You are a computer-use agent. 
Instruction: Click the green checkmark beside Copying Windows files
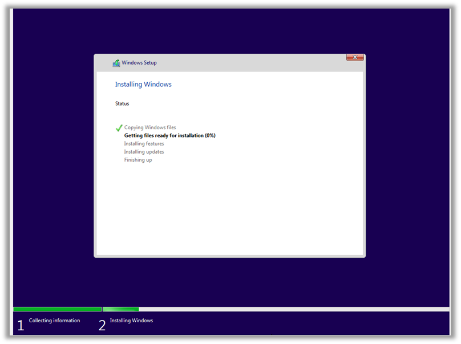(119, 128)
